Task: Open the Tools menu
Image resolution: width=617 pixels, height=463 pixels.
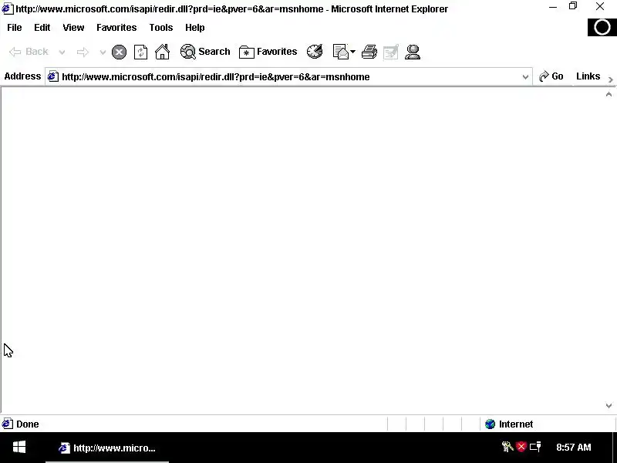Action: (161, 28)
